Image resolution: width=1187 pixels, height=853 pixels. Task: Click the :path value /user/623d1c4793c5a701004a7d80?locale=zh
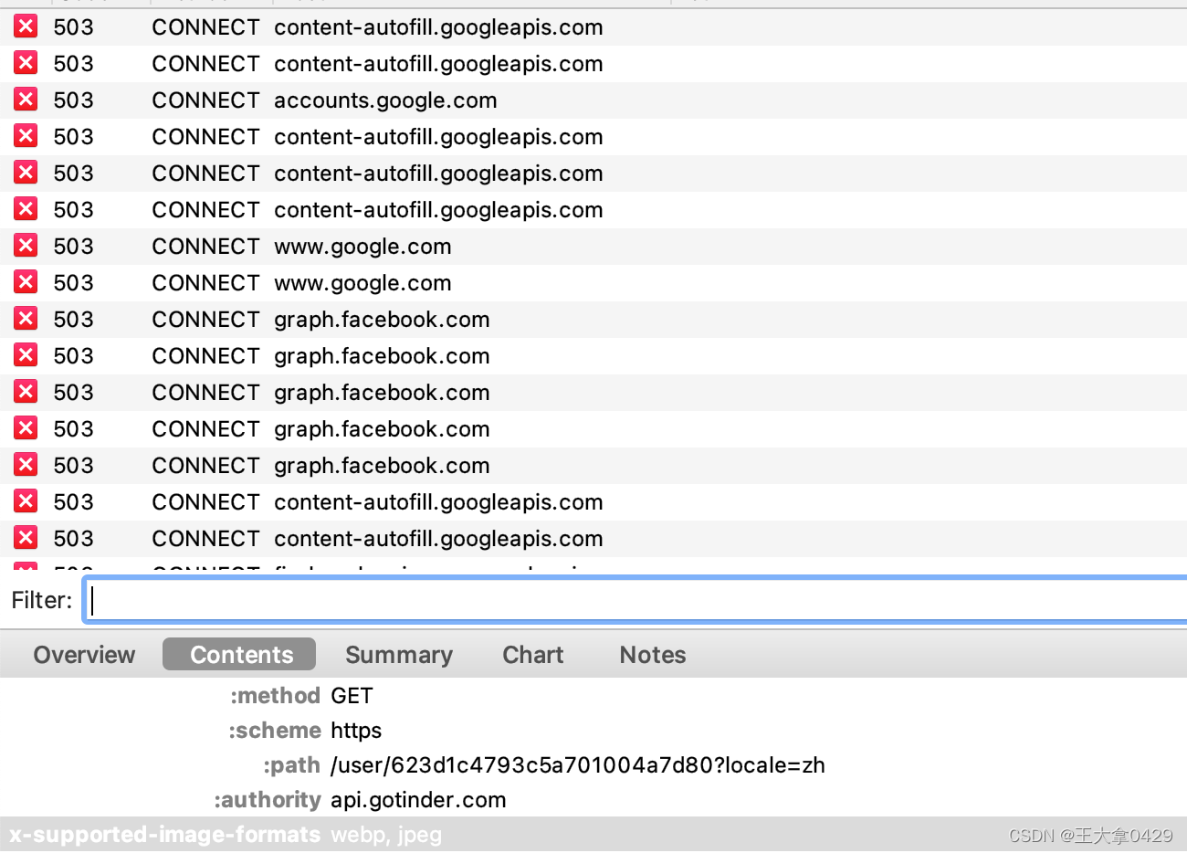(578, 765)
